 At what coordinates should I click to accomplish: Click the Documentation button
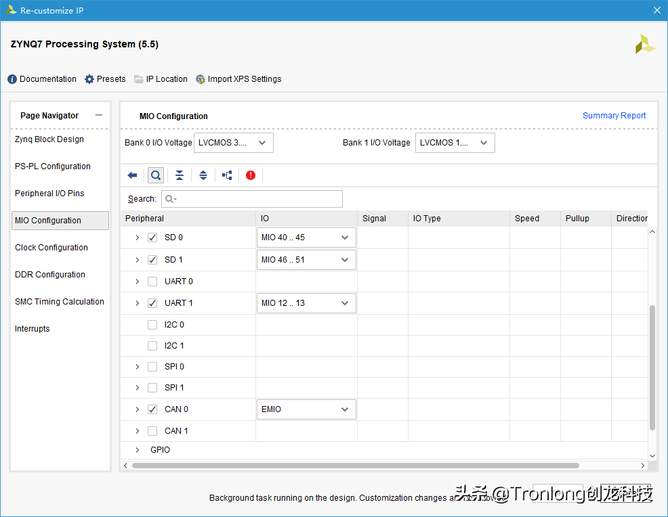(42, 79)
